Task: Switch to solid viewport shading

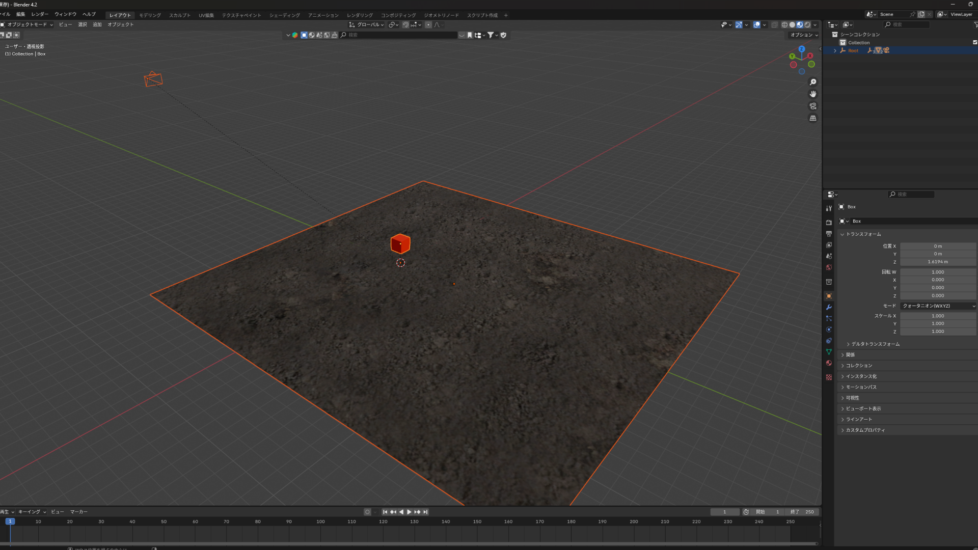Action: coord(792,24)
